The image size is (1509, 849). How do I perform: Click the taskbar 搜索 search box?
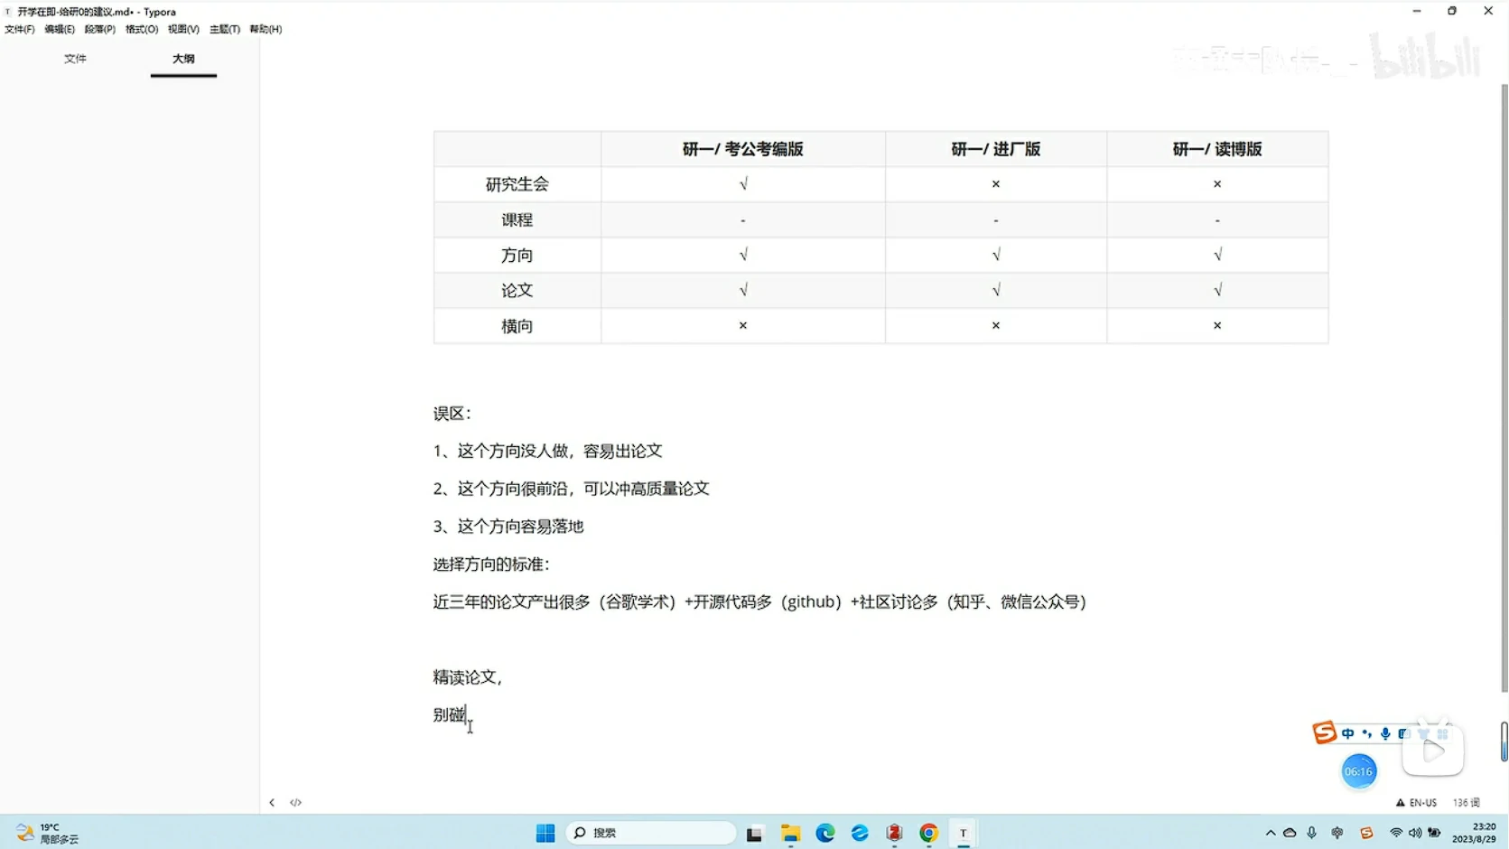point(650,833)
